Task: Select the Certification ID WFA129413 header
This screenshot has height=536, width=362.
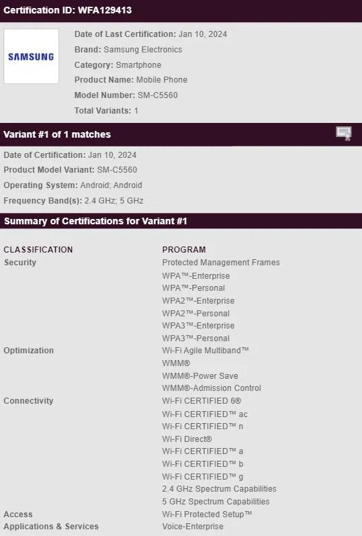Action: click(x=181, y=10)
